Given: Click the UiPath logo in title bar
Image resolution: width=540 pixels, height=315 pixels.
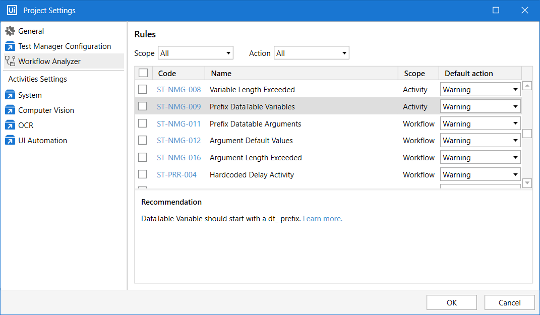Looking at the screenshot, I should point(12,11).
